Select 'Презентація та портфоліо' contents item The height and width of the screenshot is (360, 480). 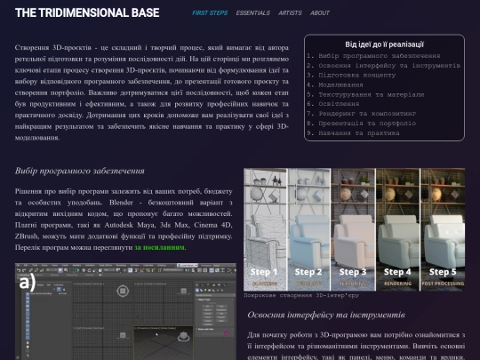[x=367, y=124]
